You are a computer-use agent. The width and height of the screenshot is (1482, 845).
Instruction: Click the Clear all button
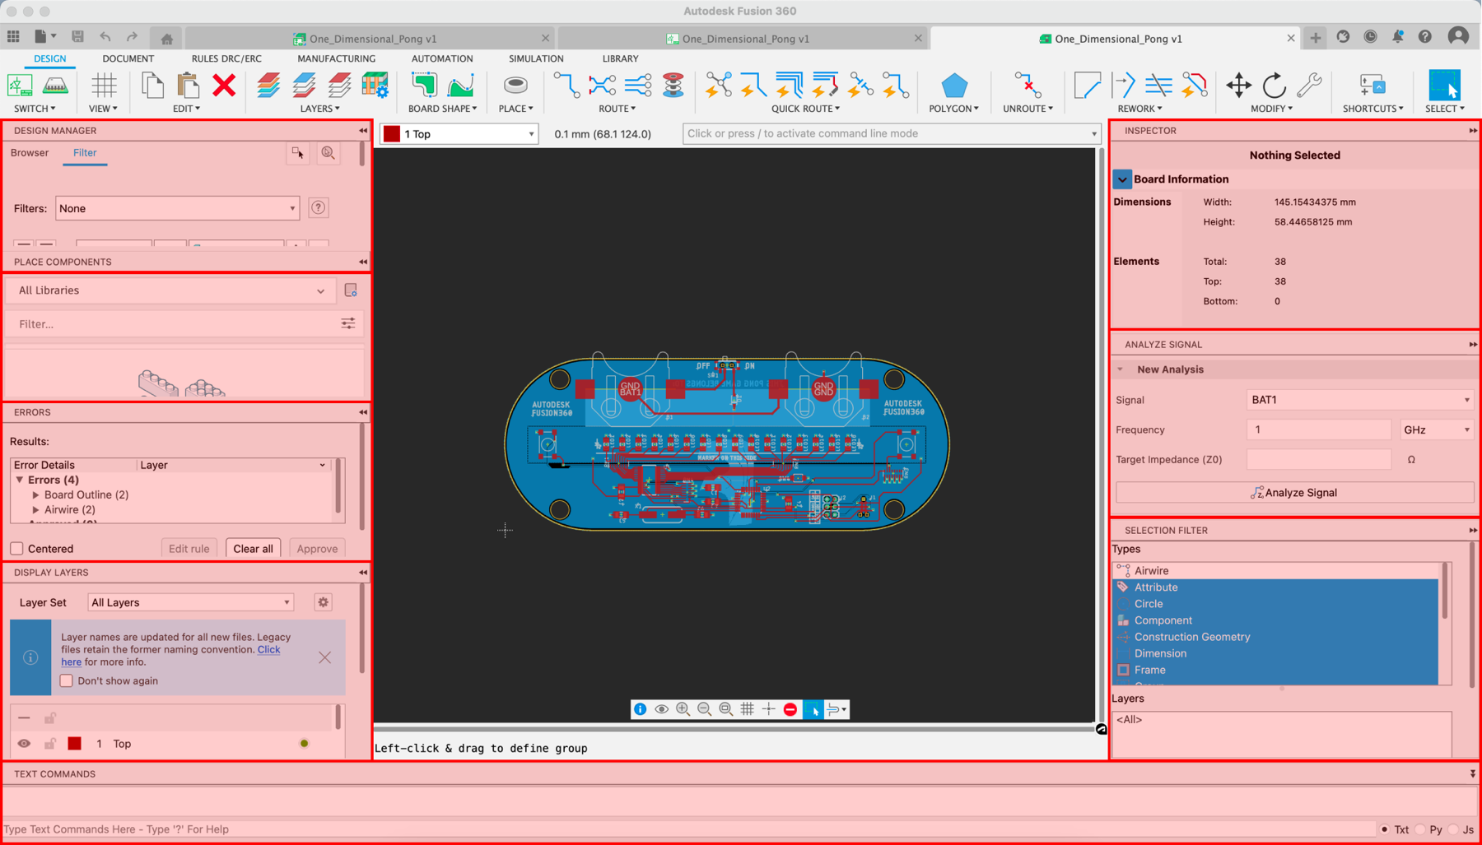253,549
